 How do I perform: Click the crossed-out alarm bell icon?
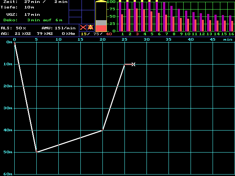coord(90,27)
